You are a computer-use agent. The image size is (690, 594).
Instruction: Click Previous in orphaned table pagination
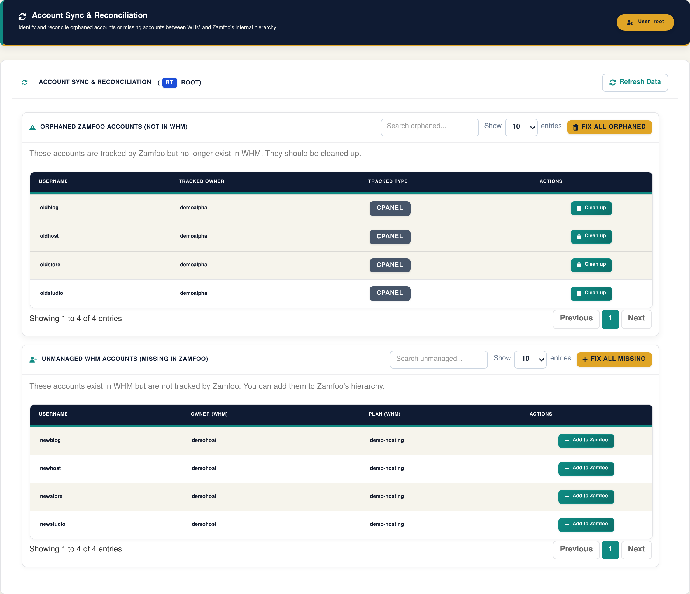coord(576,319)
